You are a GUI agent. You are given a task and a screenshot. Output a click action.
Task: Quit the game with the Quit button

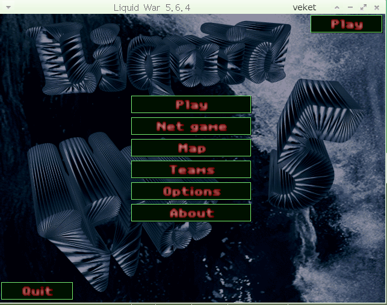(37, 291)
